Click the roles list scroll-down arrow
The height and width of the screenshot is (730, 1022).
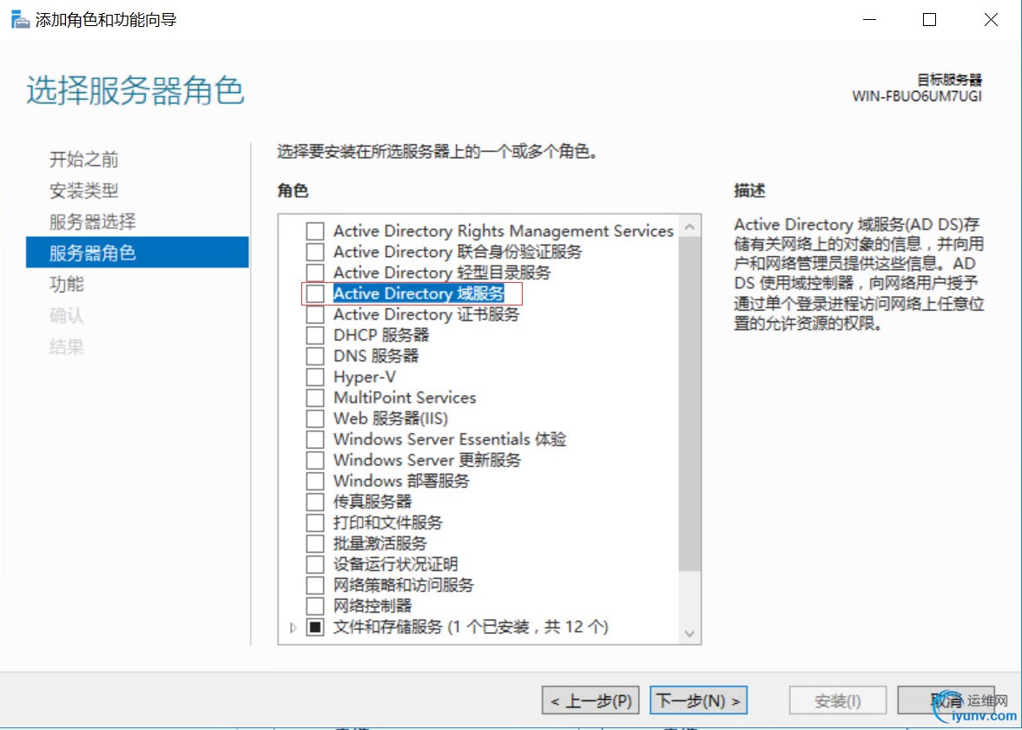(x=689, y=634)
